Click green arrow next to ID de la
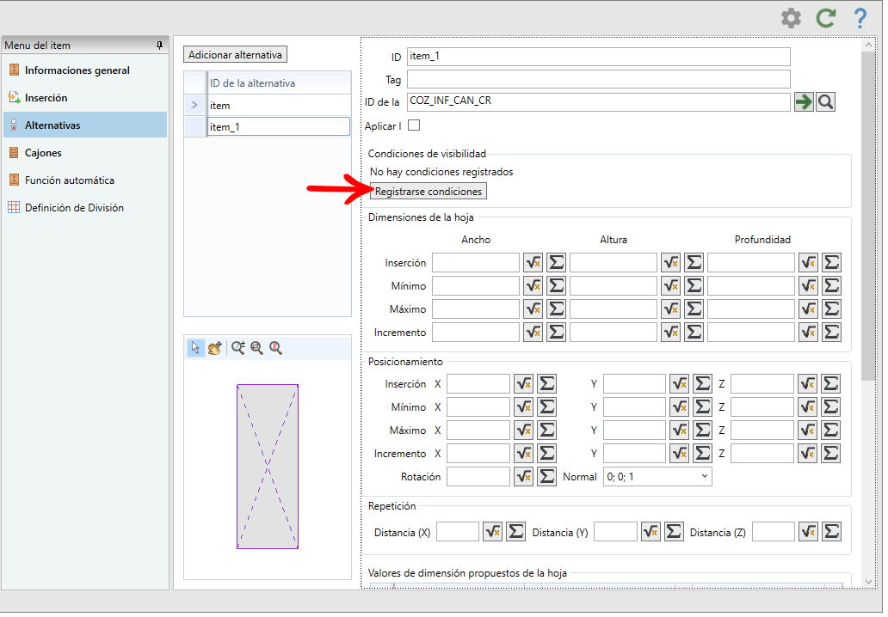888x617 pixels. click(803, 101)
